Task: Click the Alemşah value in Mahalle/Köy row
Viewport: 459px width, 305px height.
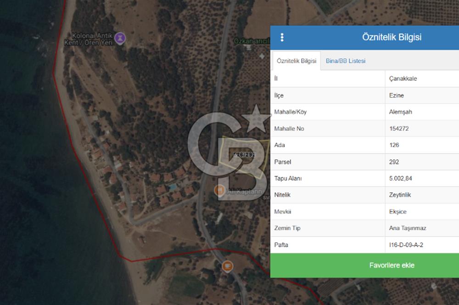Action: [400, 112]
